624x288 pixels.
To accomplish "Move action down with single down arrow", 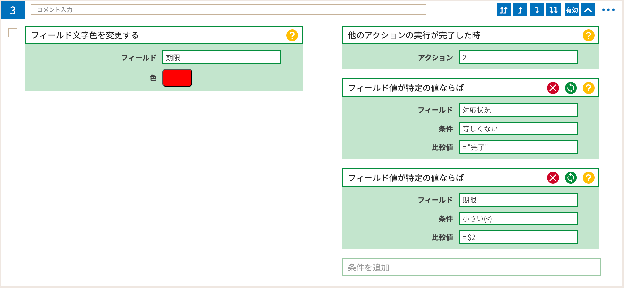I will point(537,10).
